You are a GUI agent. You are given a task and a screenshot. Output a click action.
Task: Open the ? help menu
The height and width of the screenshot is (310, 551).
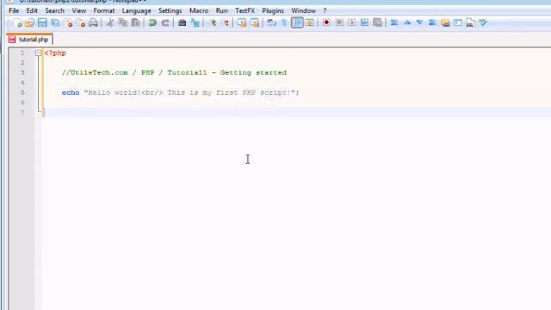(325, 10)
